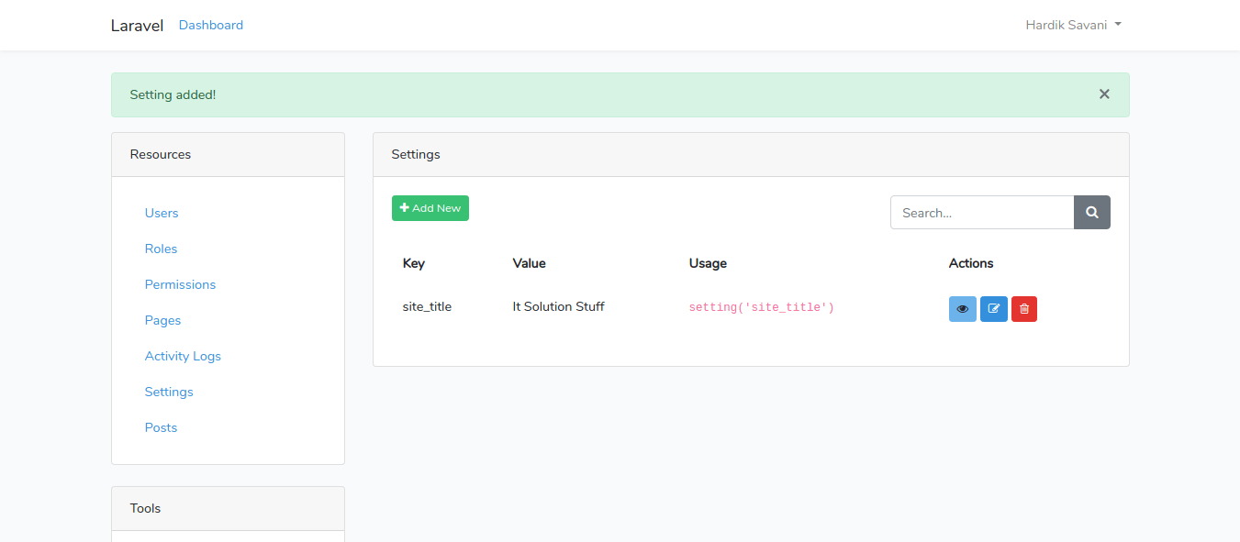The height and width of the screenshot is (542, 1240).
Task: Dismiss the 'Setting added!' alert
Action: pyautogui.click(x=1104, y=94)
